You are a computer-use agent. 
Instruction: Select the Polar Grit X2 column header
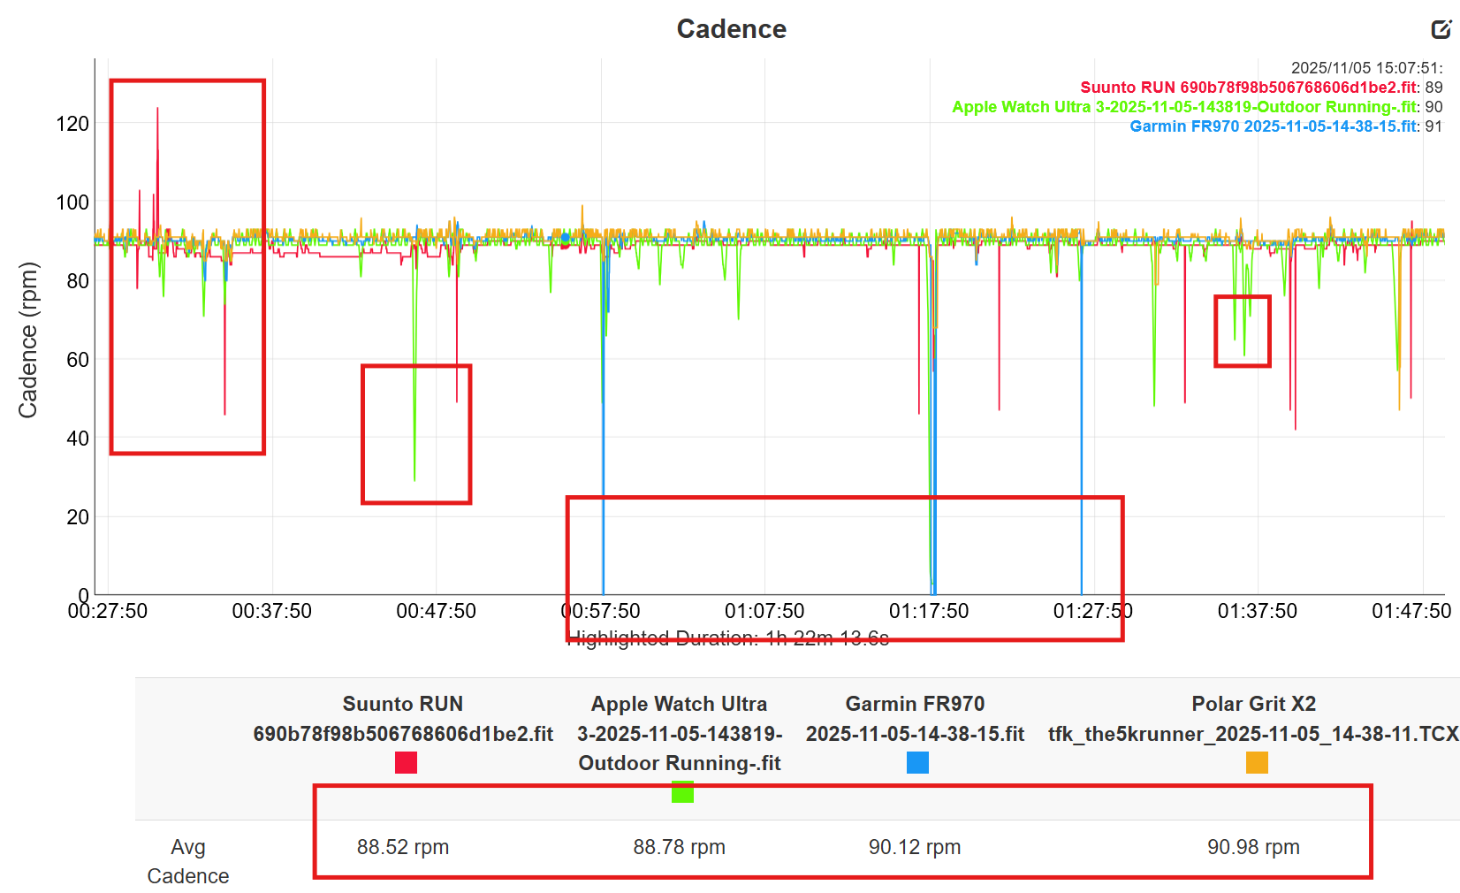click(x=1253, y=704)
